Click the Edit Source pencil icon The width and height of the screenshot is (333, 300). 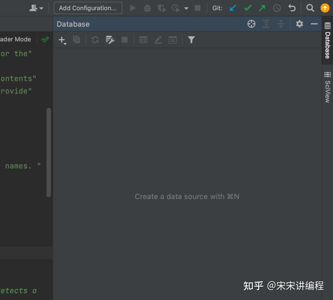(158, 40)
